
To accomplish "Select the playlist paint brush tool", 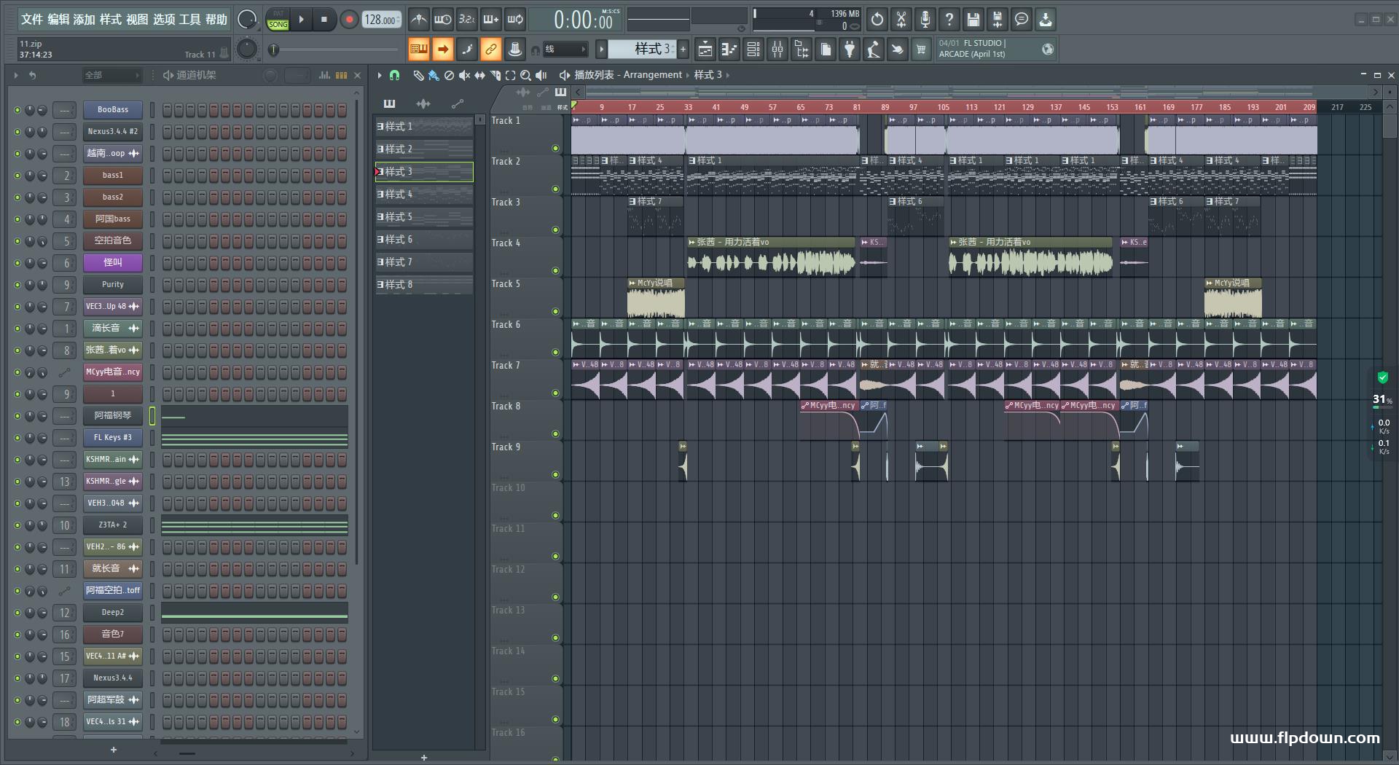I will click(434, 75).
